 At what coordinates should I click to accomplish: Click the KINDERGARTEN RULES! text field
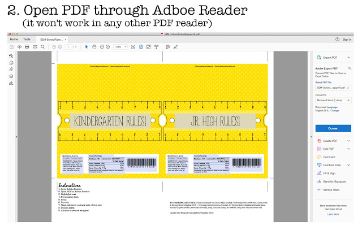click(110, 121)
